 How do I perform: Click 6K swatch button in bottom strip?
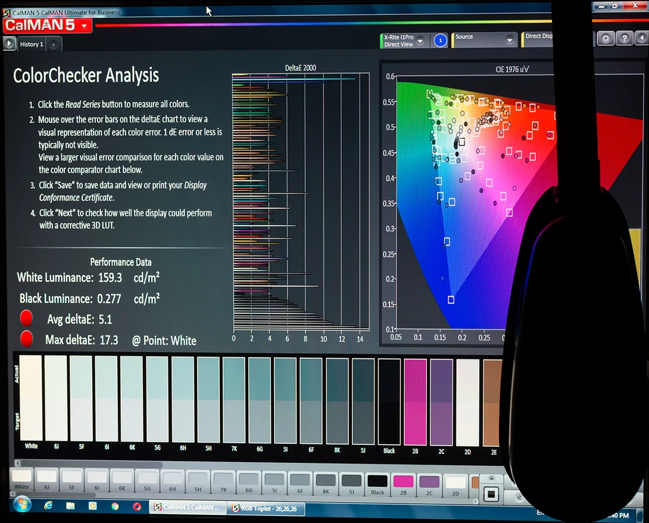122,481
